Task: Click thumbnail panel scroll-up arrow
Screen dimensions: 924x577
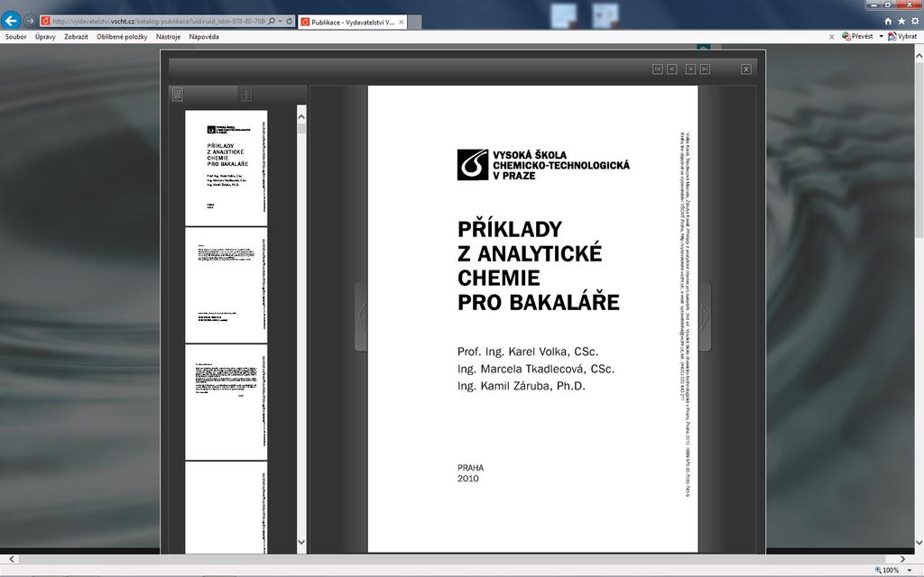Action: tap(301, 116)
